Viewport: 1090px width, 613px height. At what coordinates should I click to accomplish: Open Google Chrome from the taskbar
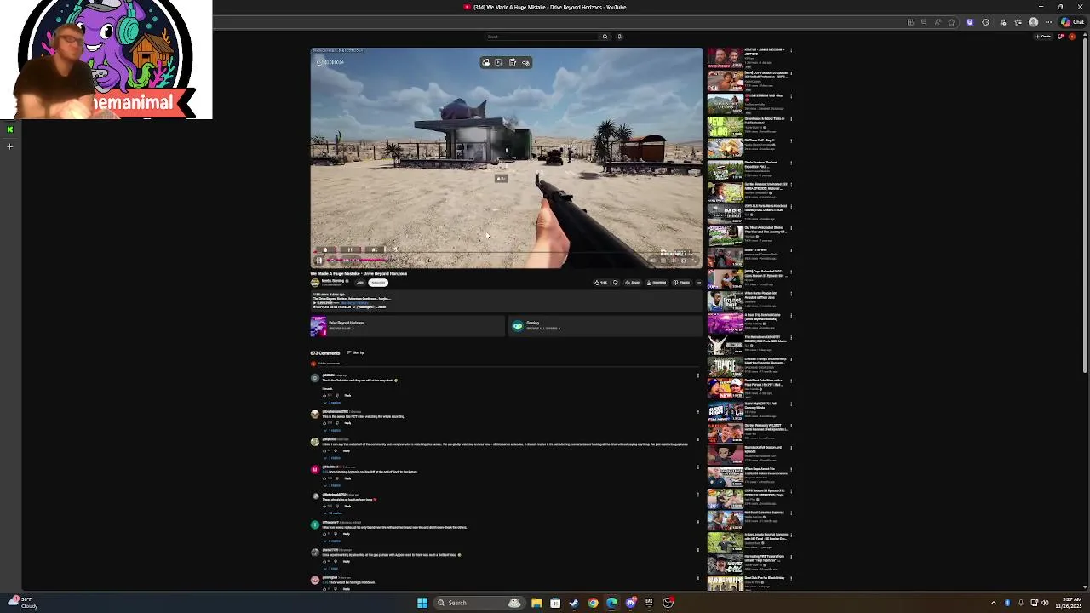click(593, 603)
